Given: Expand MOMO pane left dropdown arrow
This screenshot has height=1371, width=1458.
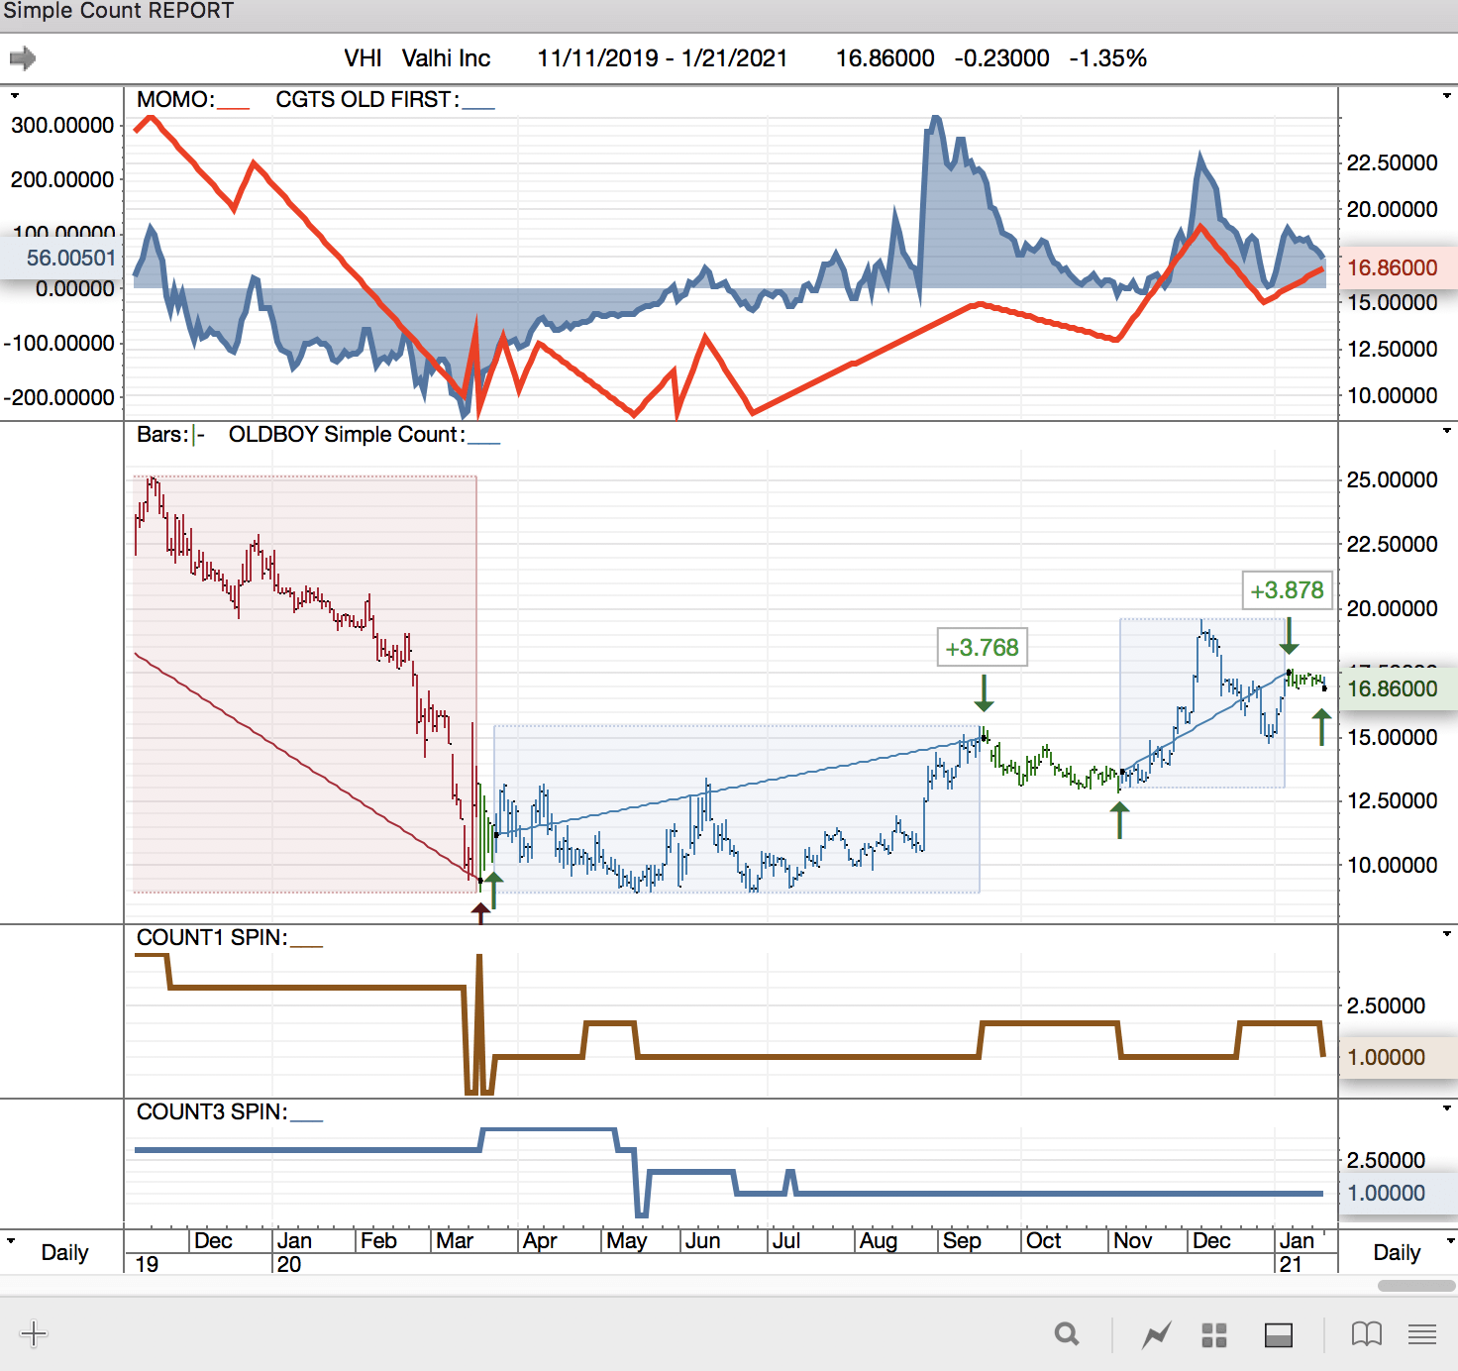Looking at the screenshot, I should [14, 96].
